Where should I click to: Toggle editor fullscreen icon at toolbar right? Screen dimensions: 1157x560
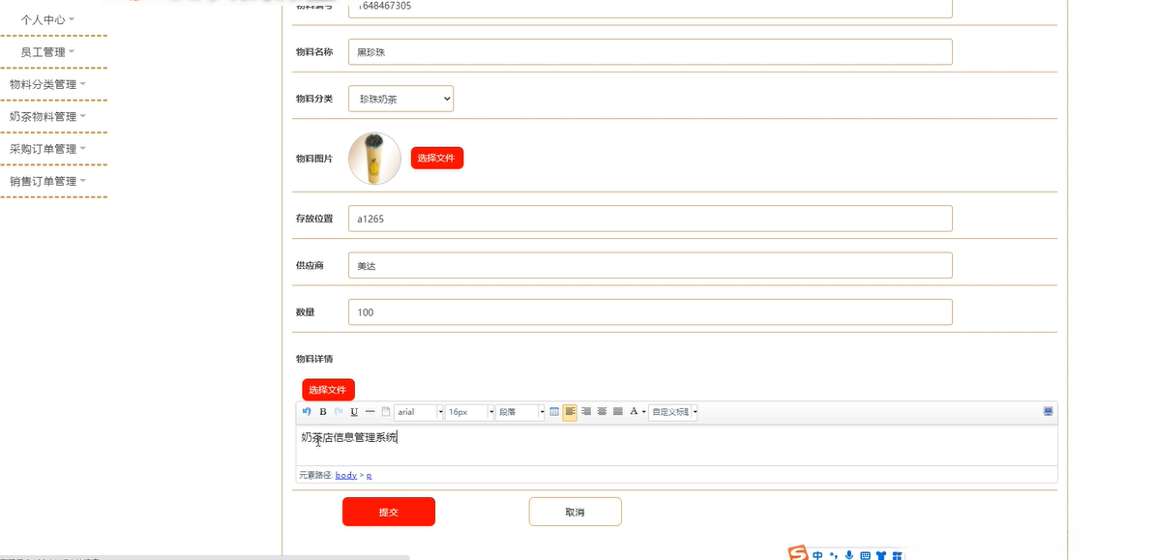pyautogui.click(x=1048, y=412)
